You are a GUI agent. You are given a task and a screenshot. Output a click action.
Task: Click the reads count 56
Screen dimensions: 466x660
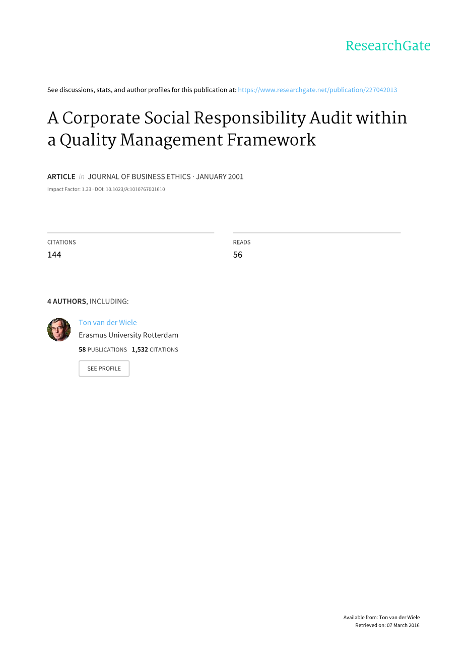point(238,255)
